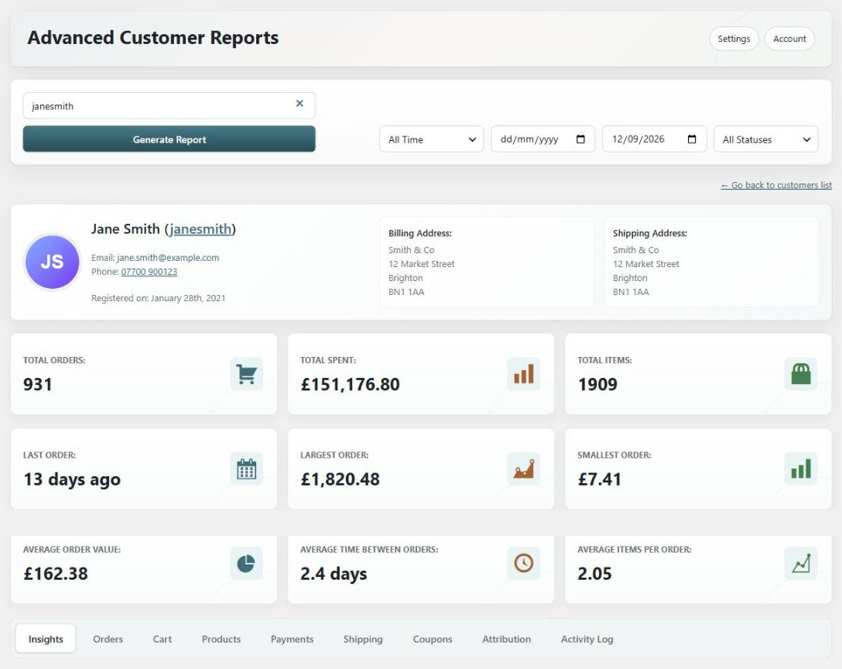This screenshot has width=842, height=669.
Task: View the Activity Log tab
Action: click(587, 639)
